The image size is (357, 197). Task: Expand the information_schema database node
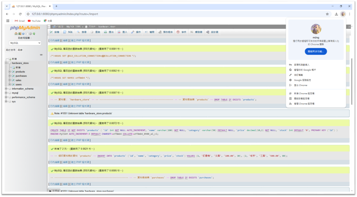pos(6,89)
